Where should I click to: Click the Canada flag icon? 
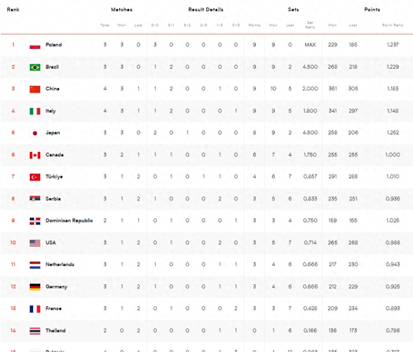tap(35, 155)
